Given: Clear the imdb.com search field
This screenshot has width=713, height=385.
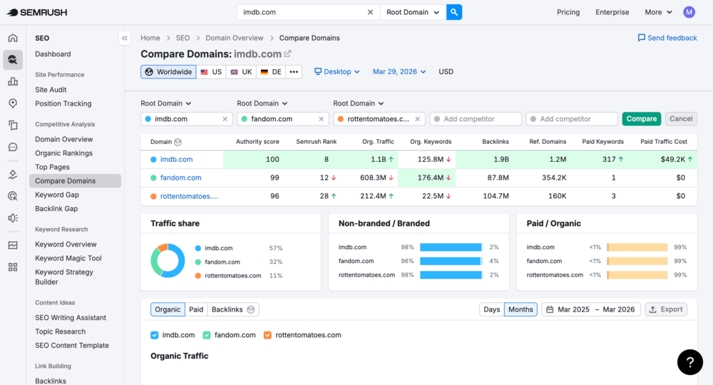Looking at the screenshot, I should [370, 12].
